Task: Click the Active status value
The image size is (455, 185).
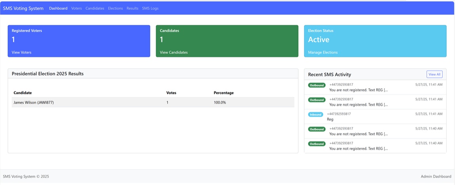Action: 319,40
